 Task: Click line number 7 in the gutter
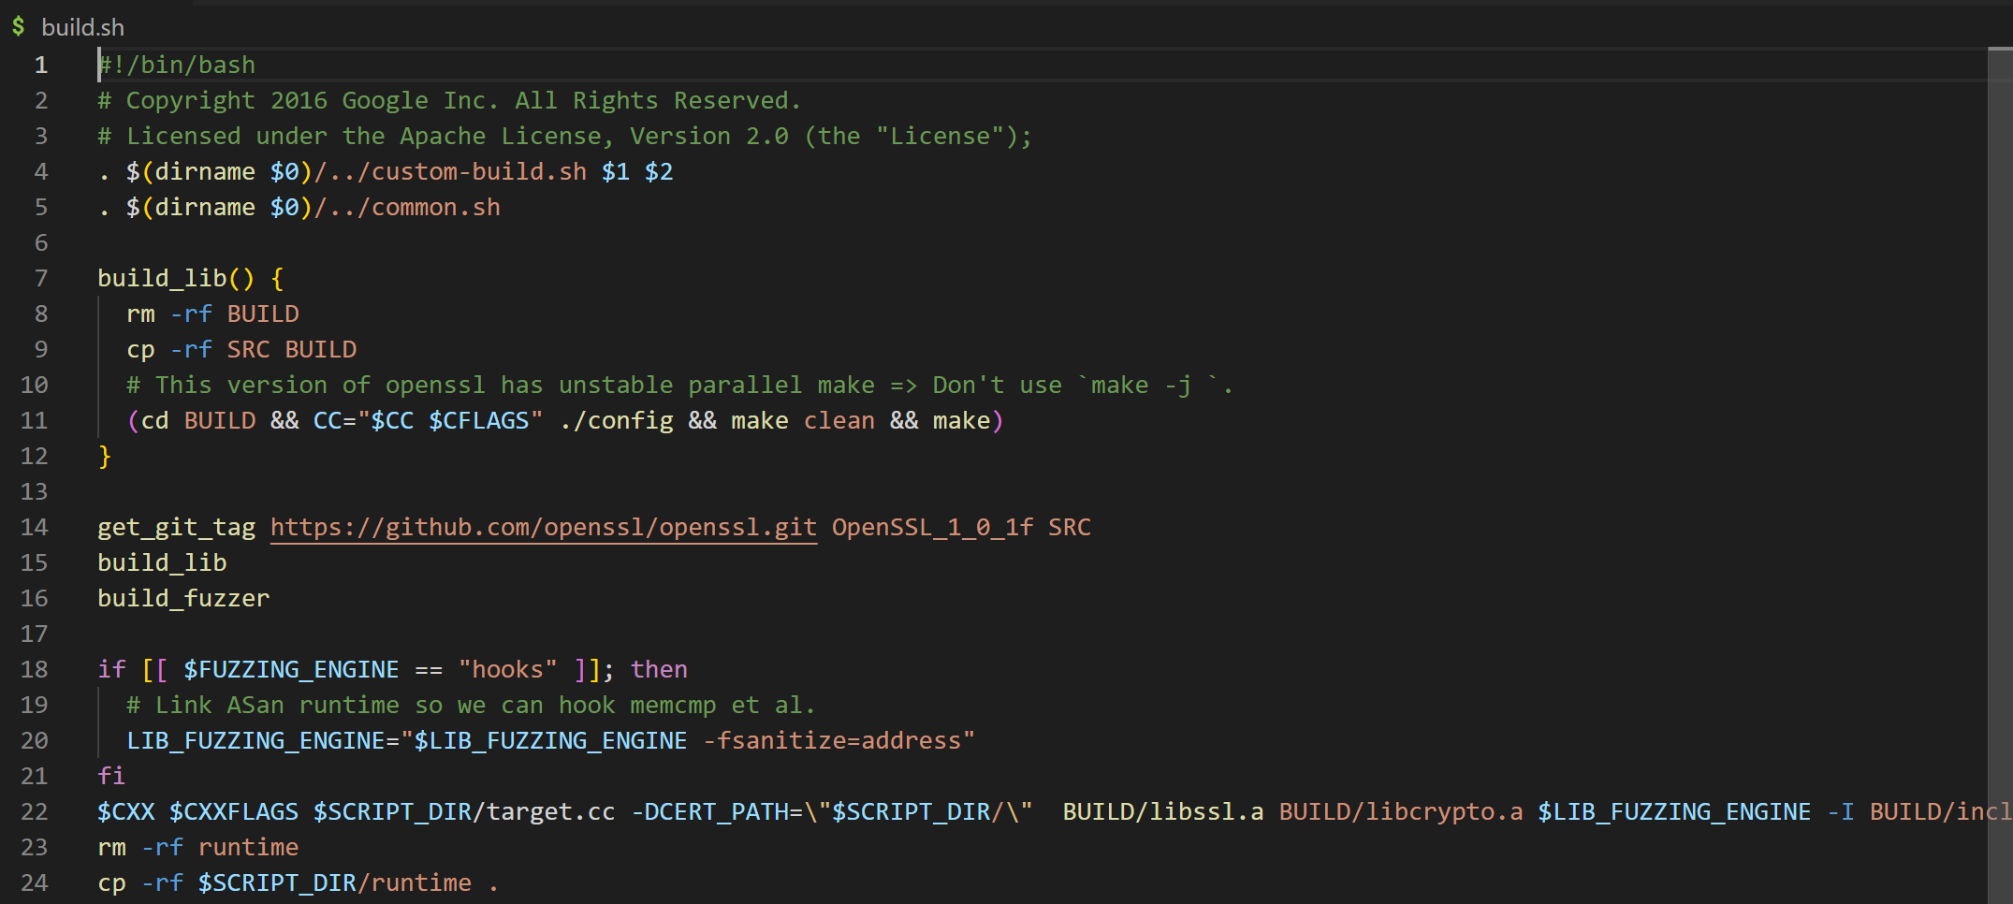(x=40, y=279)
